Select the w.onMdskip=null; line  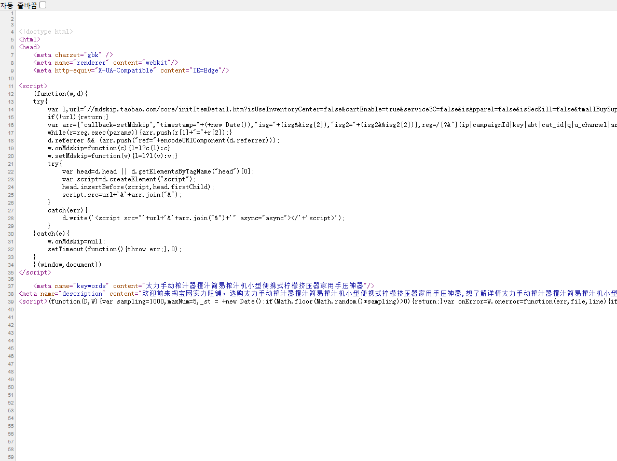click(x=77, y=241)
